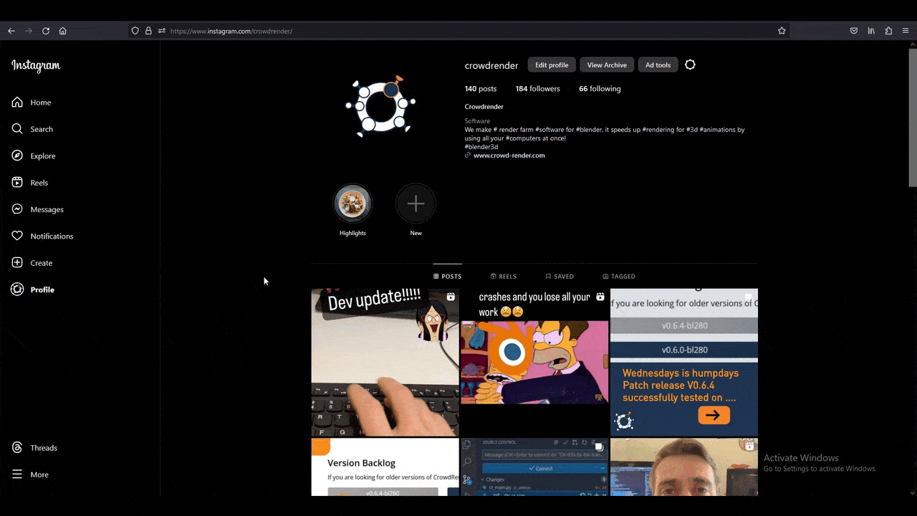Click the Software category label

point(477,121)
